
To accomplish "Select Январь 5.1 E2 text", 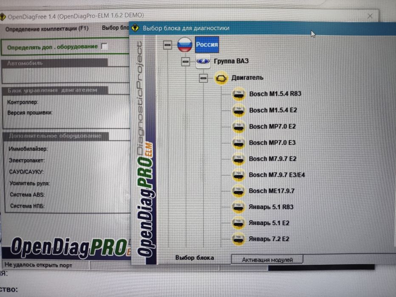I will point(269,223).
